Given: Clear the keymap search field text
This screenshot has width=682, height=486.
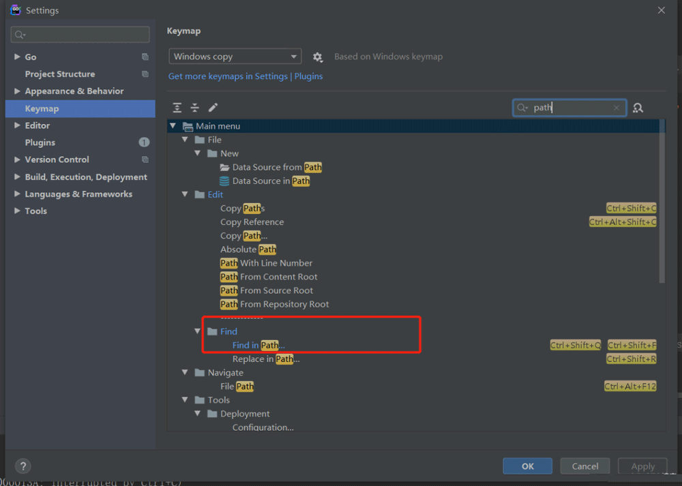Looking at the screenshot, I should point(617,108).
